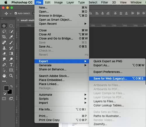The height and width of the screenshot is (127, 146).
Task: Select the Lasso tool
Action: 4,31
